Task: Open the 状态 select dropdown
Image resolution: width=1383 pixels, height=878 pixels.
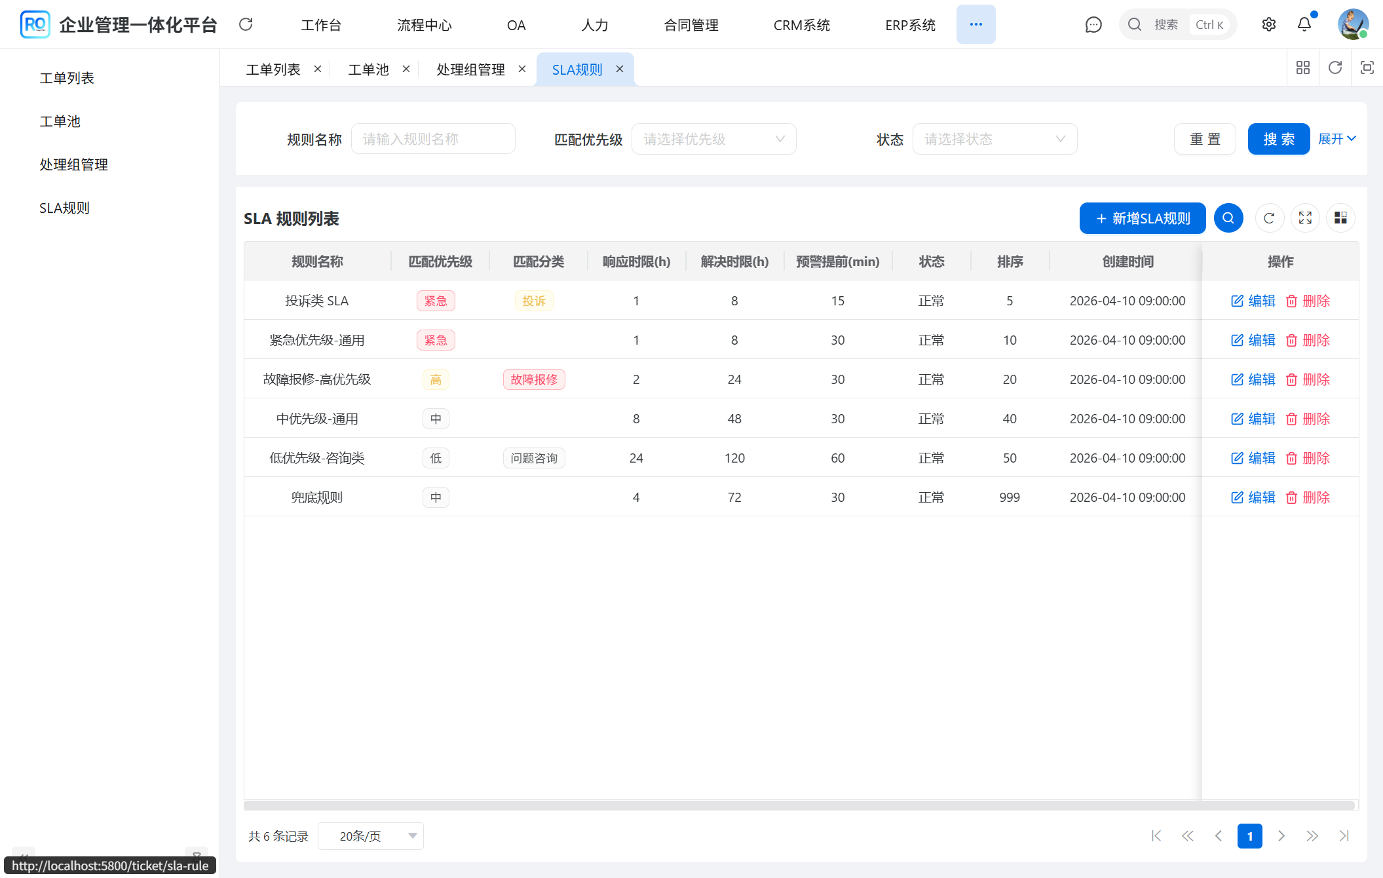Action: point(994,139)
